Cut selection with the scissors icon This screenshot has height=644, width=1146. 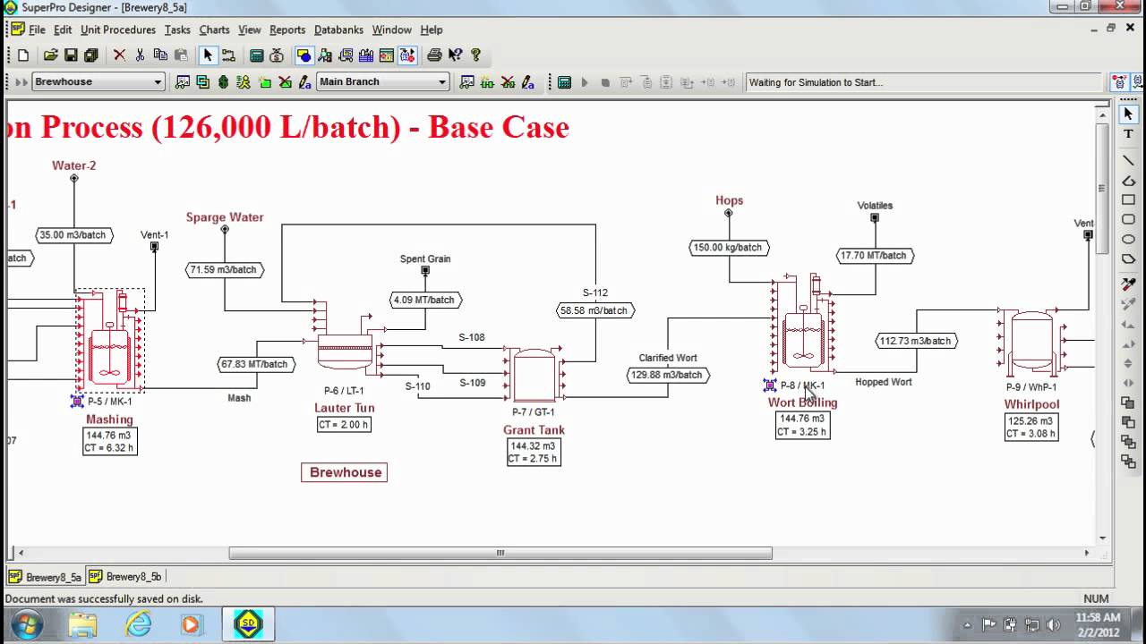tap(140, 55)
